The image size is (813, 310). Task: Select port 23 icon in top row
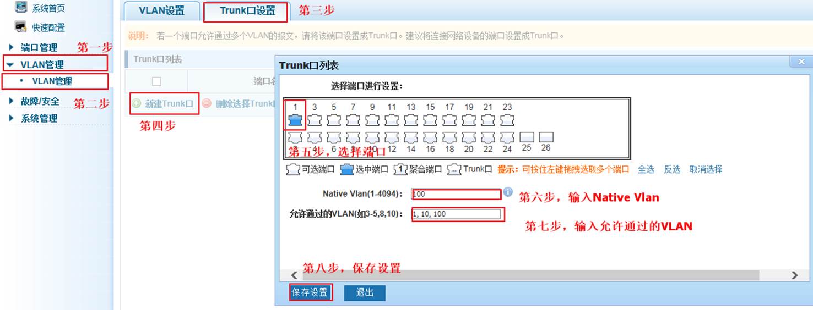point(507,120)
